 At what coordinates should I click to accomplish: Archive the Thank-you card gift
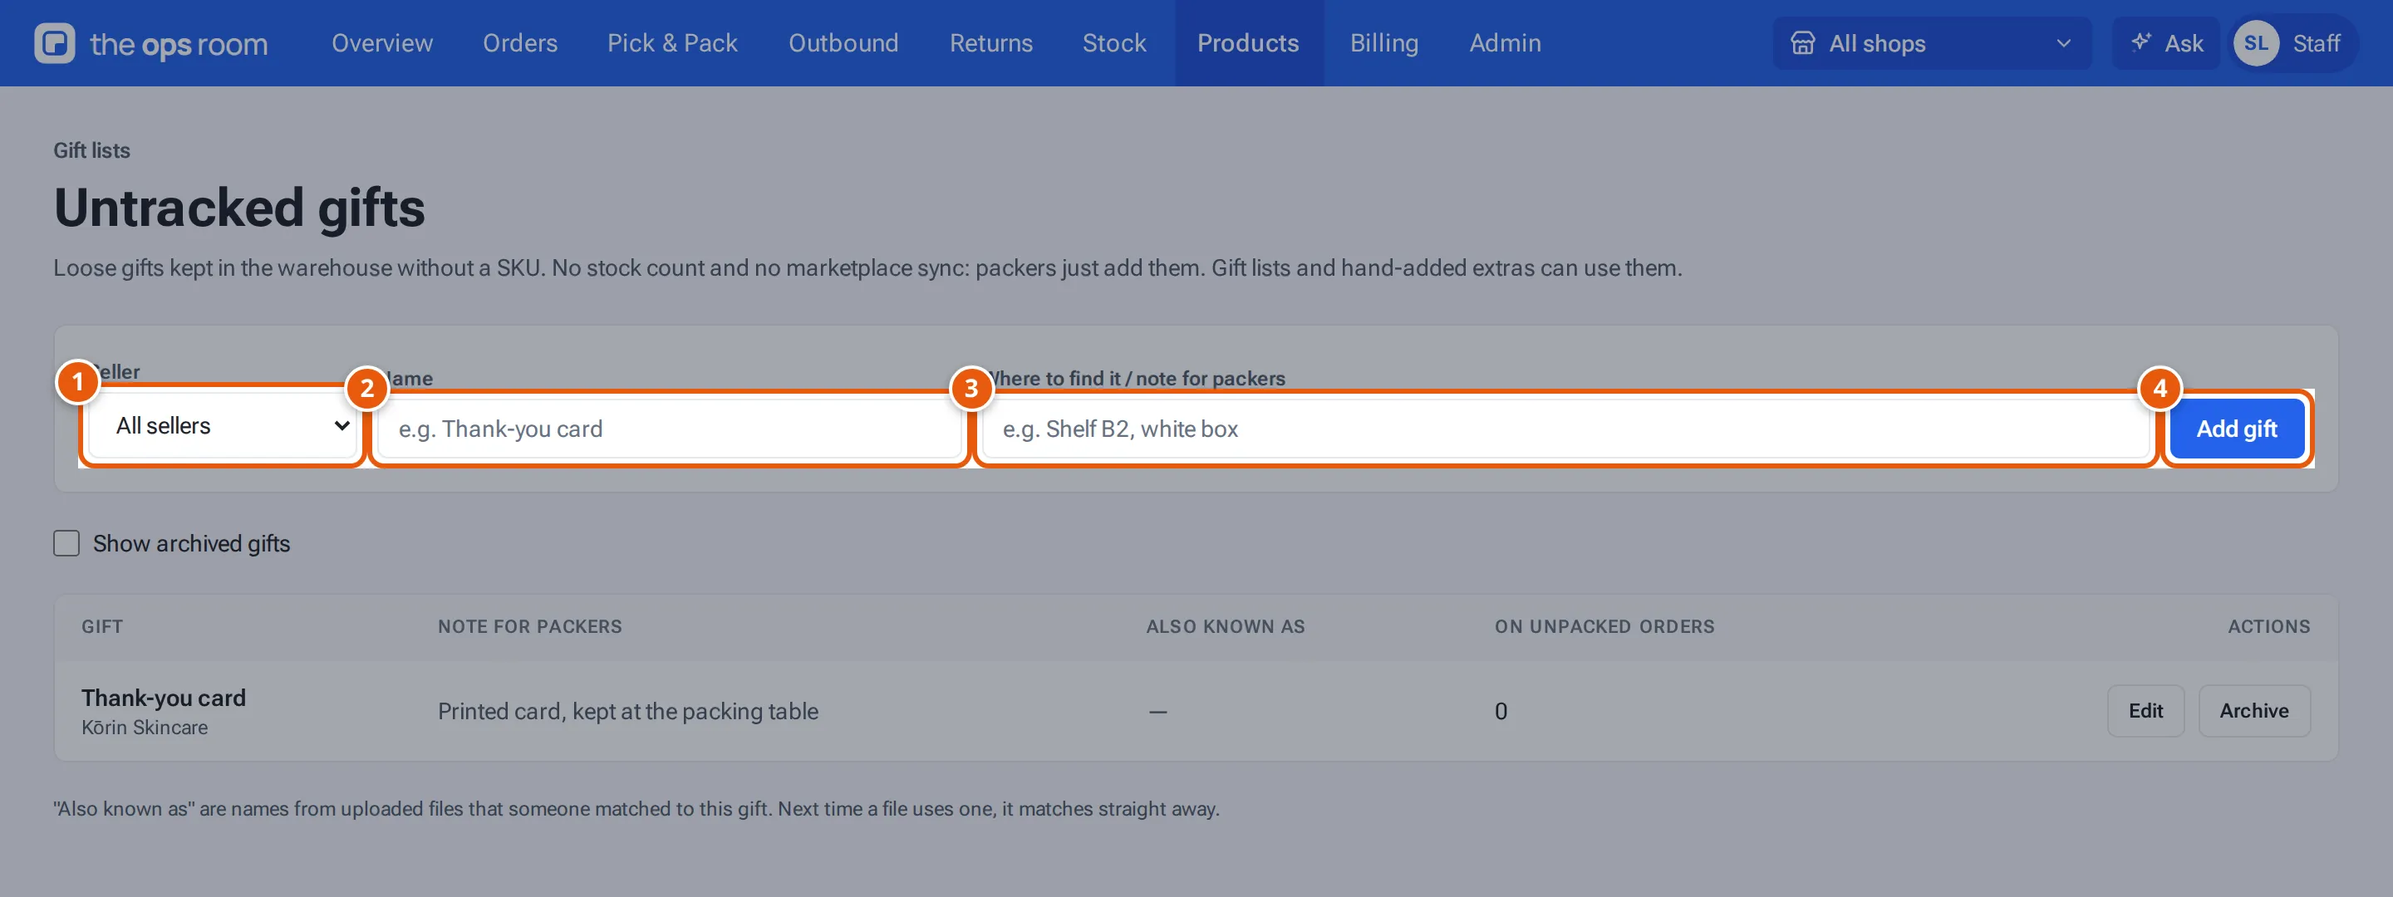click(2253, 710)
